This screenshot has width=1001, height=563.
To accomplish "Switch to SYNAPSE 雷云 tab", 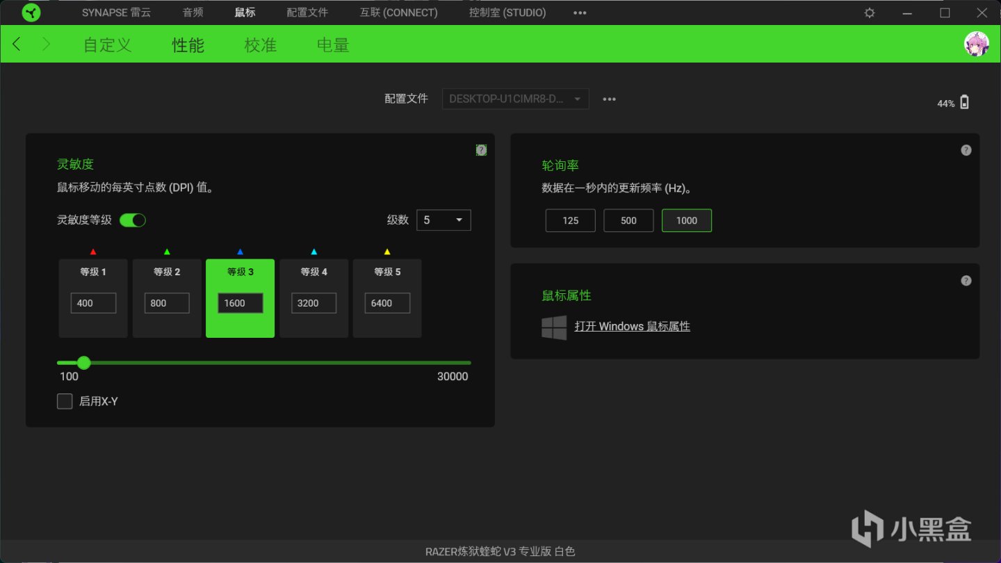I will pos(116,13).
